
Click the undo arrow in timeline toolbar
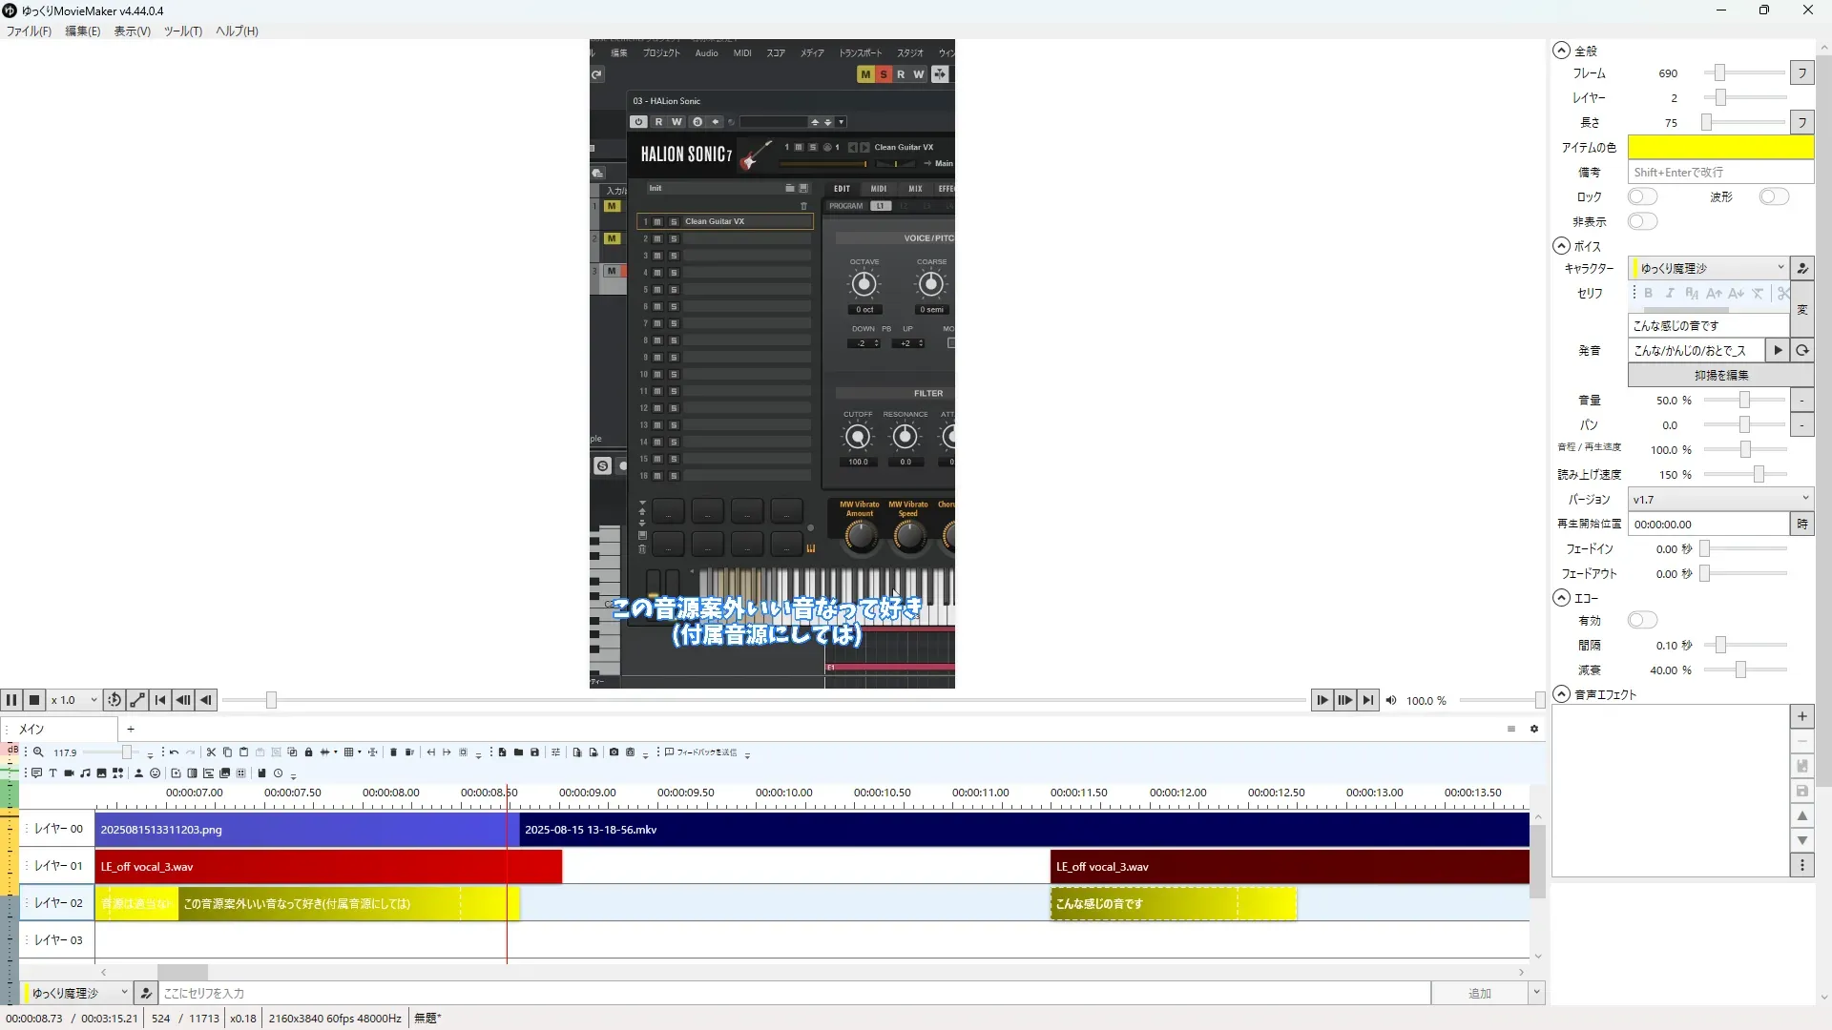pyautogui.click(x=174, y=752)
